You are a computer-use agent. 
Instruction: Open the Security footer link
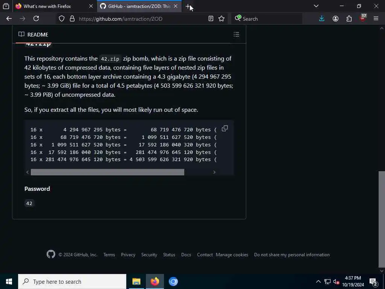point(149,255)
